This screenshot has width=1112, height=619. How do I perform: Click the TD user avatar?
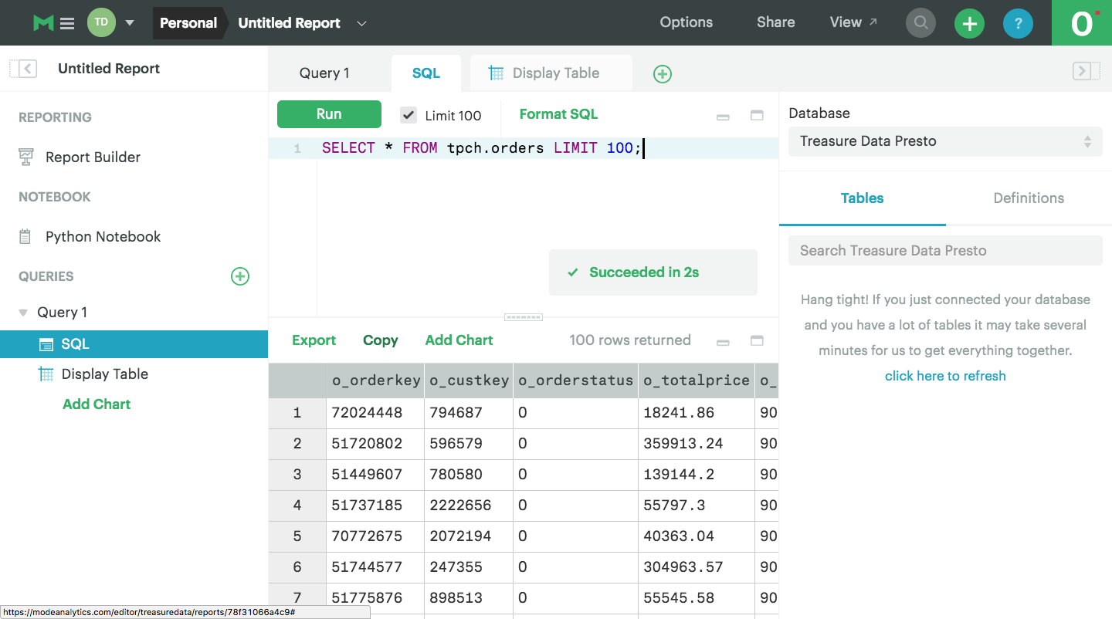(x=101, y=22)
